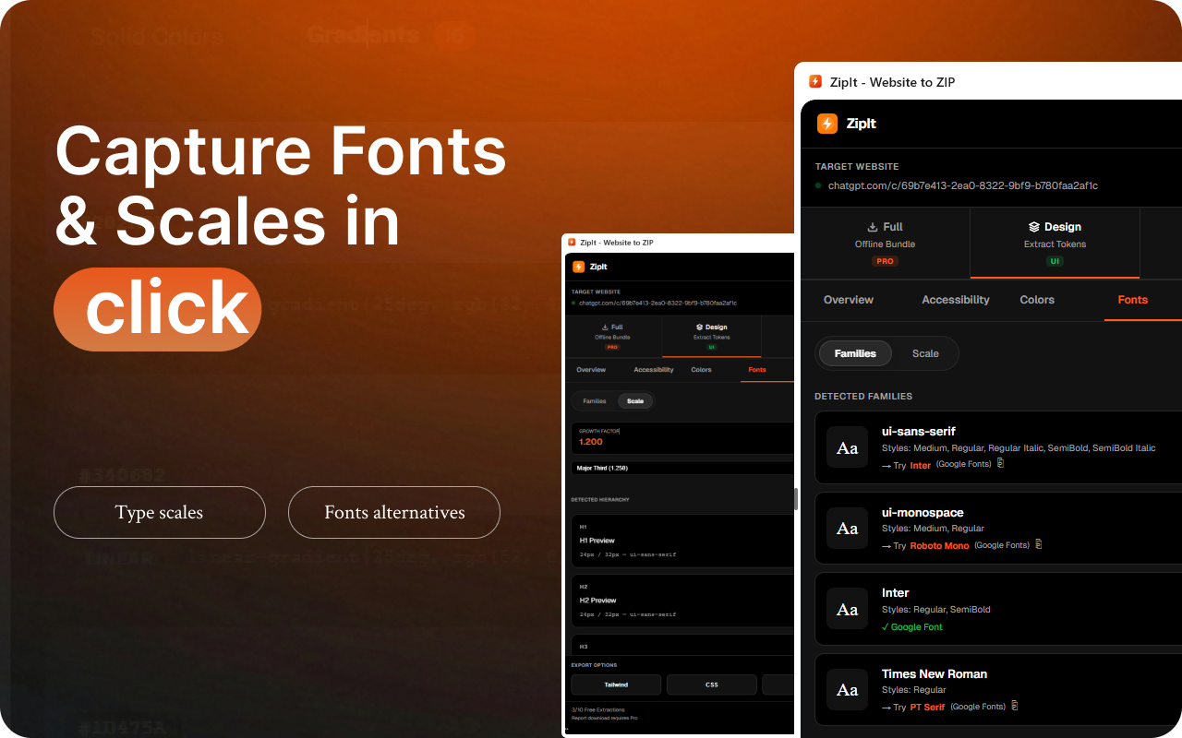Click the ZipIt favicon in the large window title bar
Image resolution: width=1182 pixels, height=738 pixels.
point(815,82)
